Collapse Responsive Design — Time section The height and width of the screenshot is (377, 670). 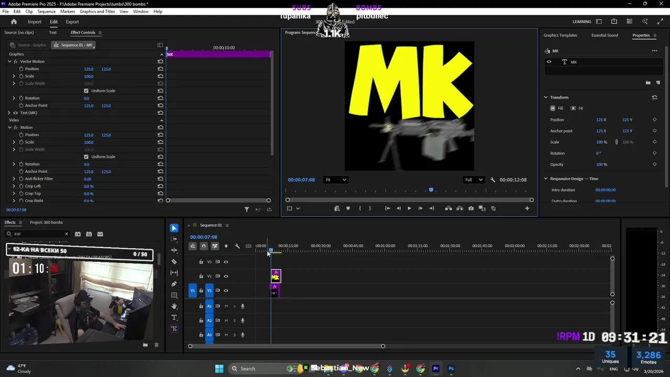point(545,179)
